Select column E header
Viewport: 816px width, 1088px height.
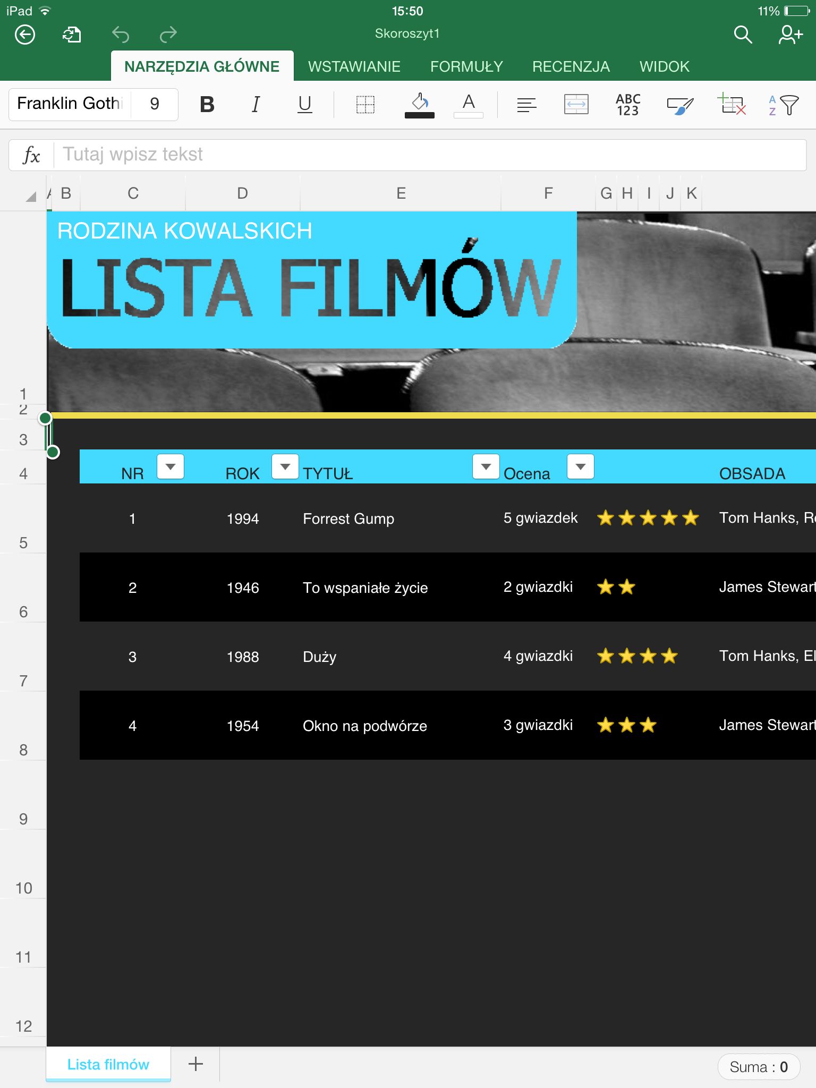pyautogui.click(x=401, y=193)
